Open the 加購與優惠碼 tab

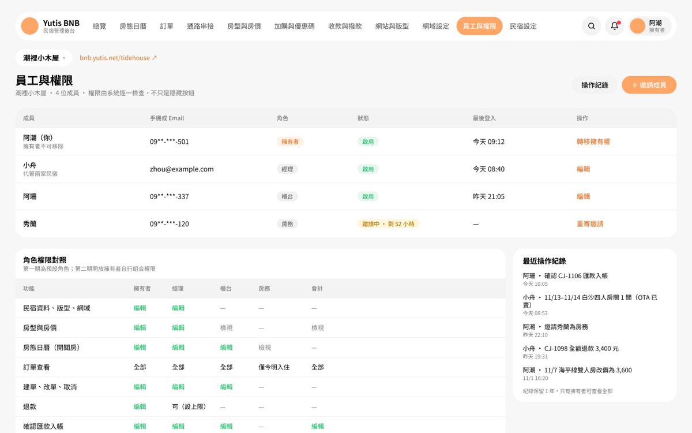[x=295, y=26]
